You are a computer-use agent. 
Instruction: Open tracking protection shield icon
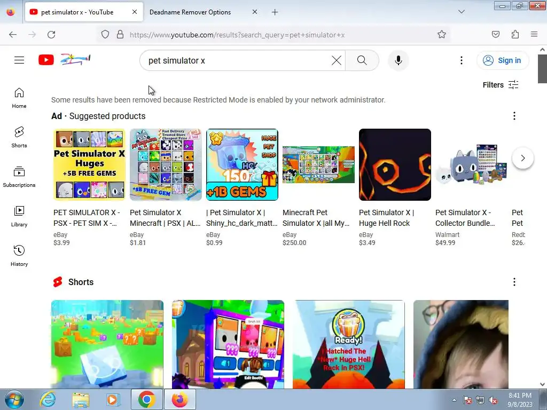[x=105, y=35]
